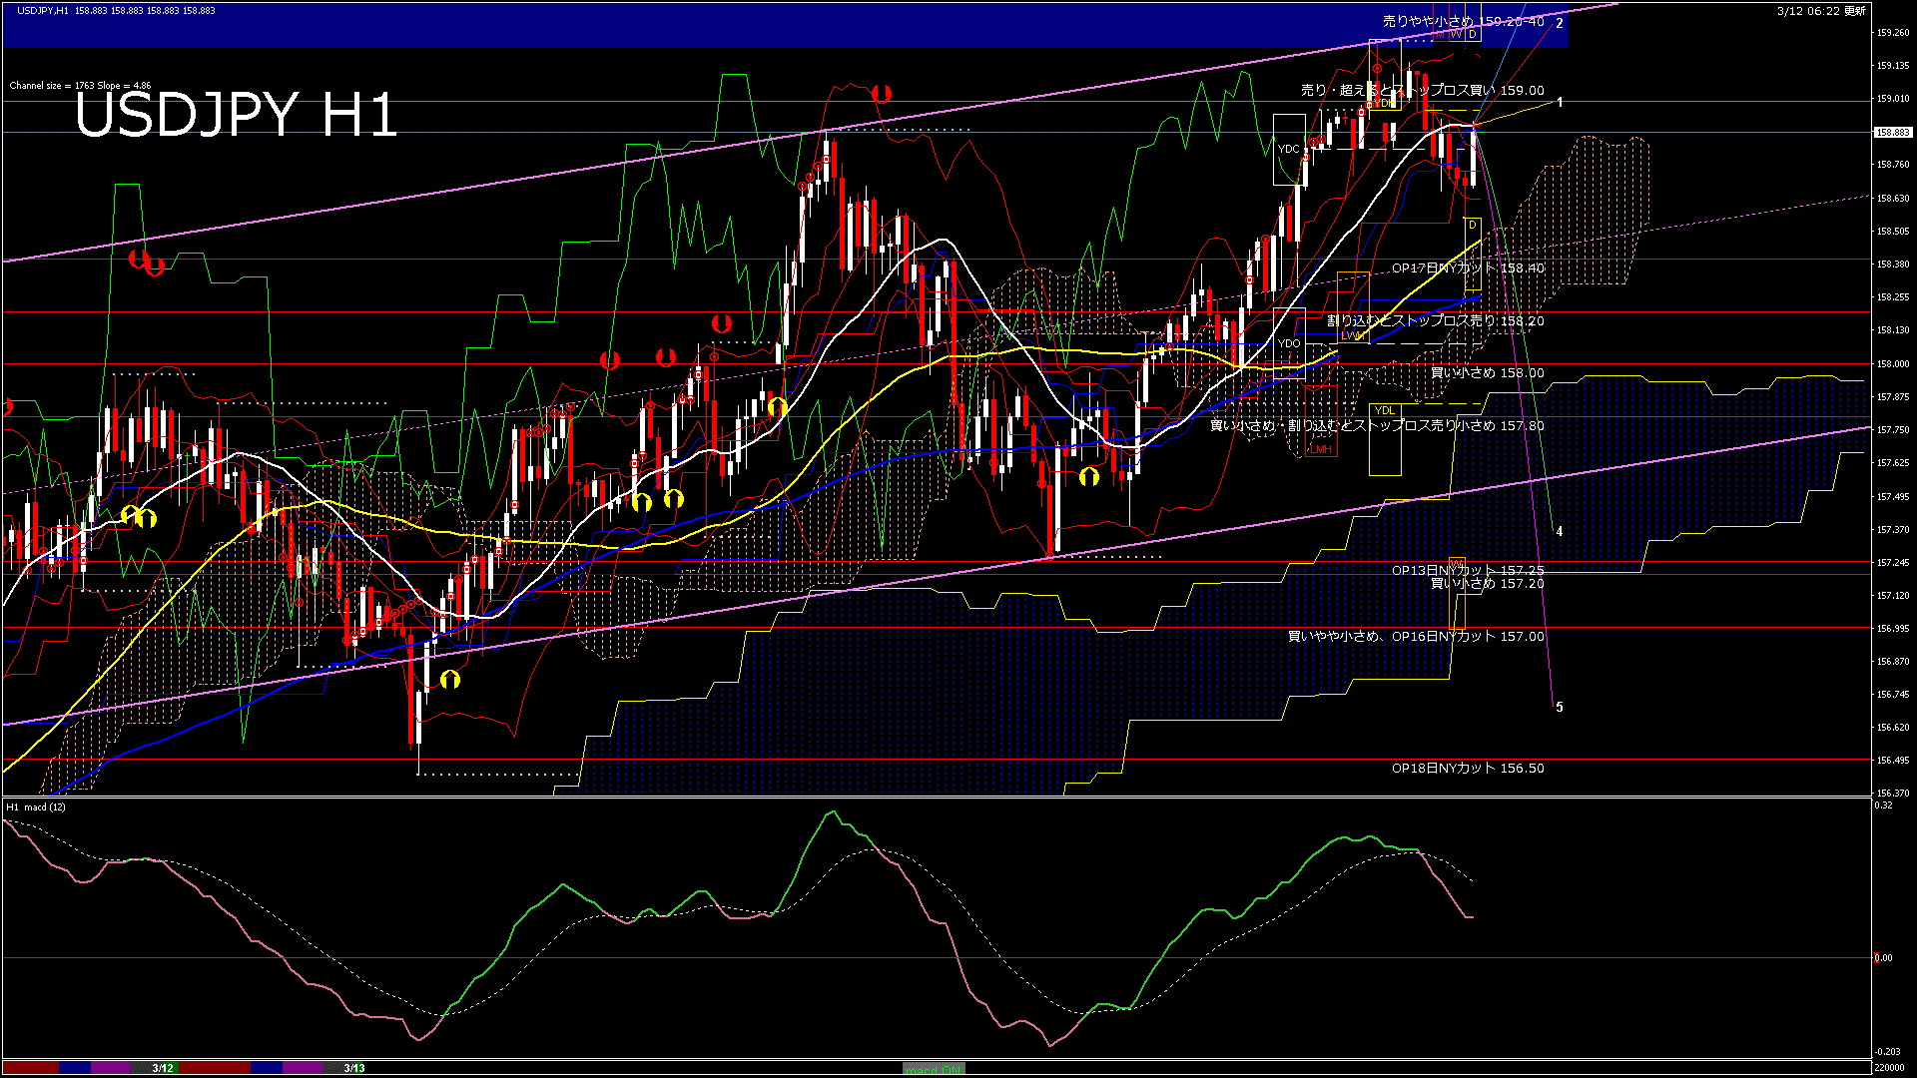
Task: Click projection endpoint labeled 5
Action: pos(1559,707)
